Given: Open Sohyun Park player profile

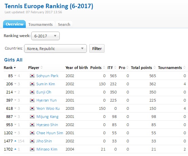Looking at the screenshot, I should tap(47, 76).
